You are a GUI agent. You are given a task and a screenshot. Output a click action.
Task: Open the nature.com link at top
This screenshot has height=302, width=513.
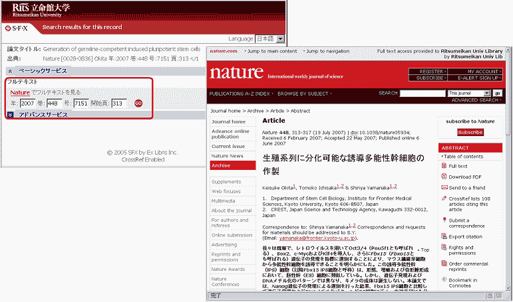[224, 51]
